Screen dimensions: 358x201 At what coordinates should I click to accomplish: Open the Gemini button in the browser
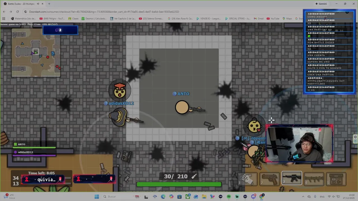click(321, 4)
